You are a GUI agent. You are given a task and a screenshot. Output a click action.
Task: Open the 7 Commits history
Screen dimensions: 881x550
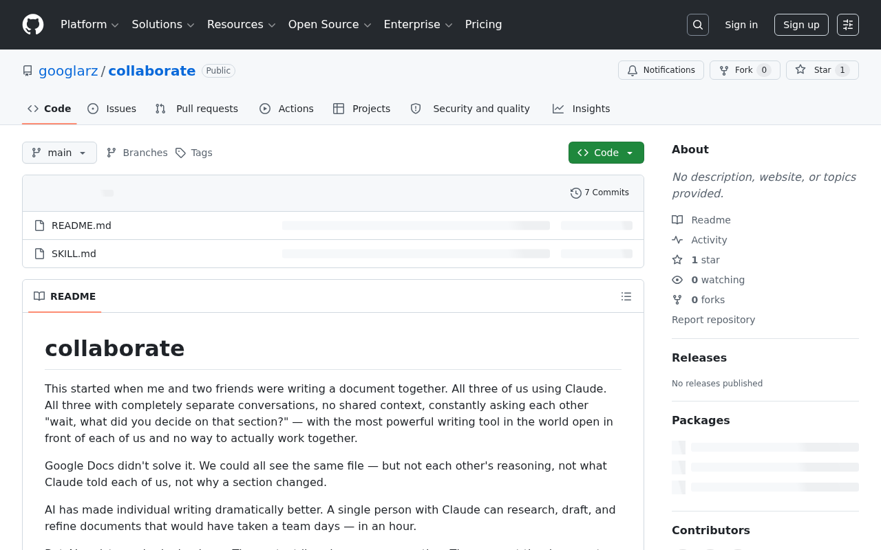[599, 192]
